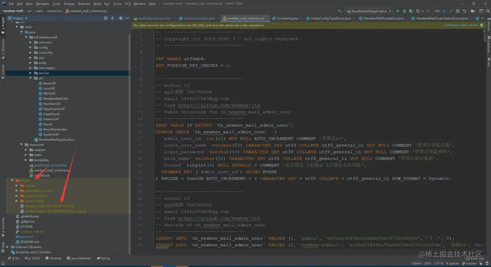
Task: Open the Run configuration options arrow beside profiler
Action: click(x=422, y=11)
